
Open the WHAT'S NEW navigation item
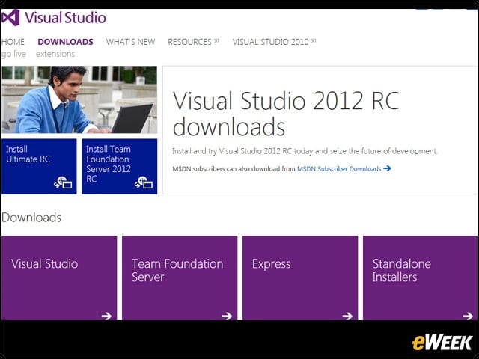(x=131, y=42)
